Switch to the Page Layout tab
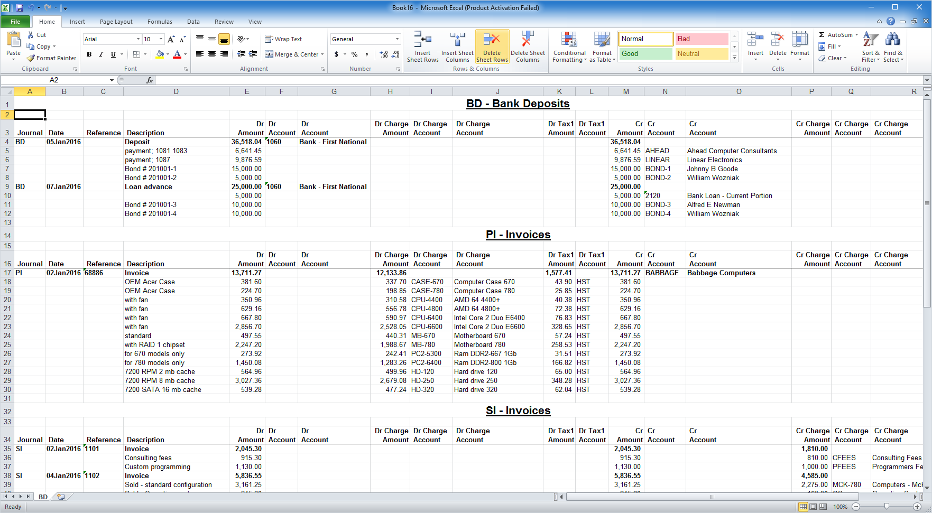Image resolution: width=932 pixels, height=513 pixels. pyautogui.click(x=116, y=22)
